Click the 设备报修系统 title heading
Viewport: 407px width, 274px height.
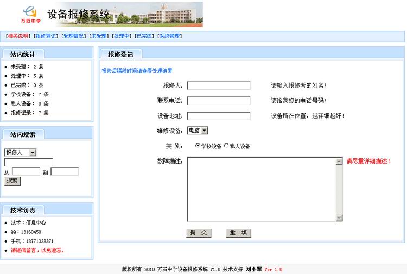coord(78,14)
